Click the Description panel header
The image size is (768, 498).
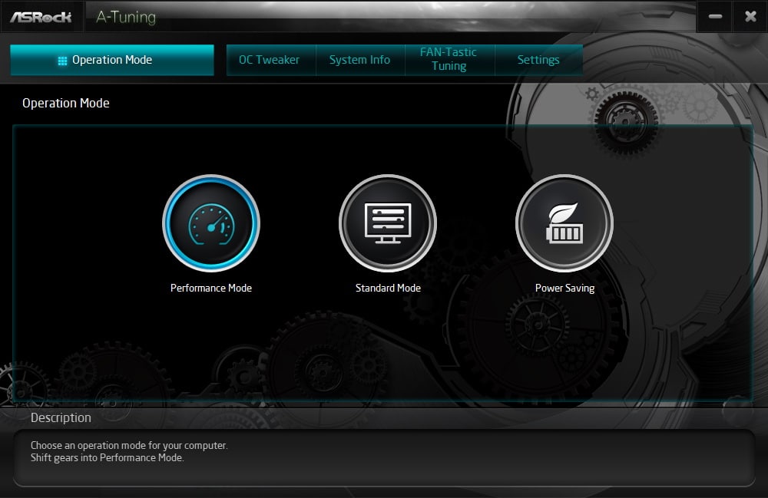coord(61,418)
